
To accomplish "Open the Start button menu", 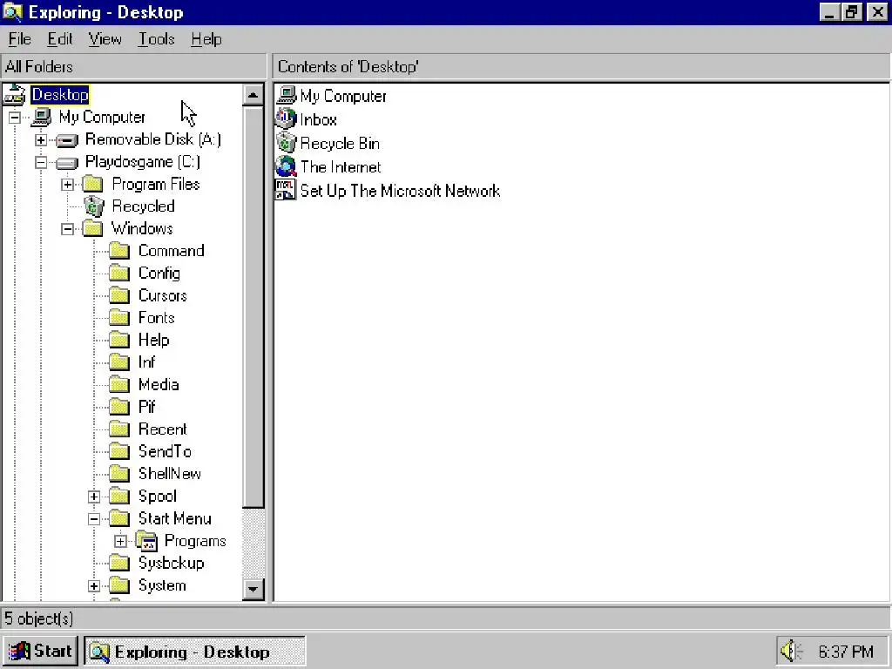I will 40,651.
